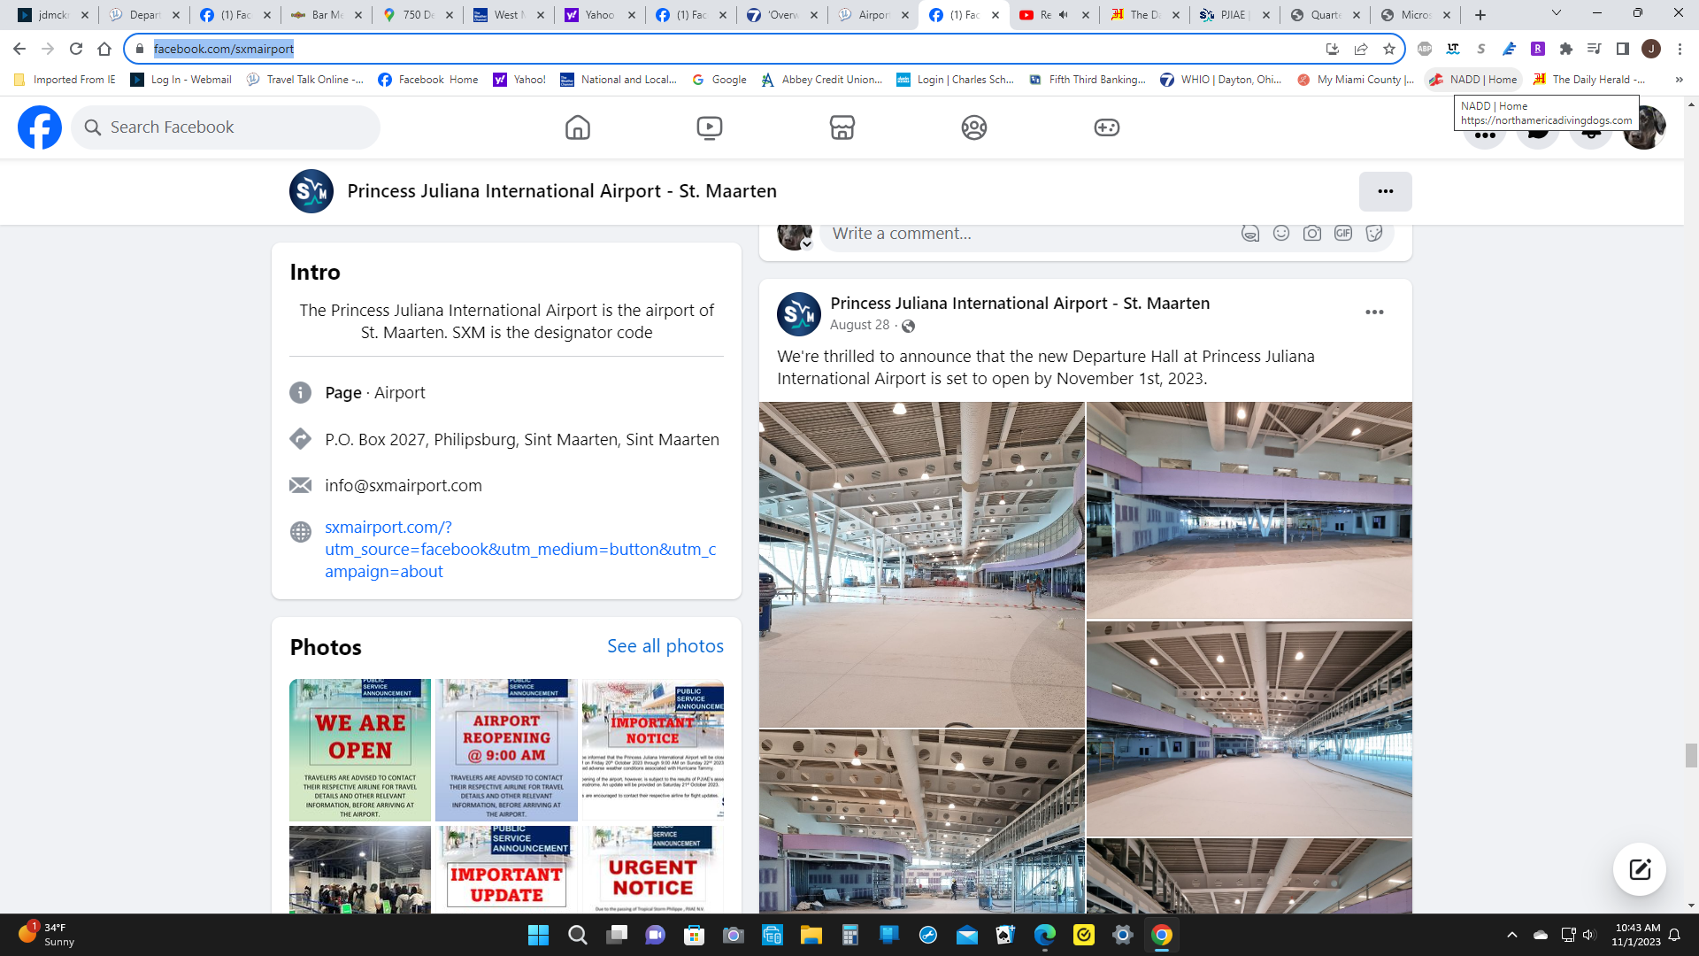Screen dimensions: 1699x956
Task: Open the 'Urgent Notice' photo thumbnail
Action: (x=652, y=869)
